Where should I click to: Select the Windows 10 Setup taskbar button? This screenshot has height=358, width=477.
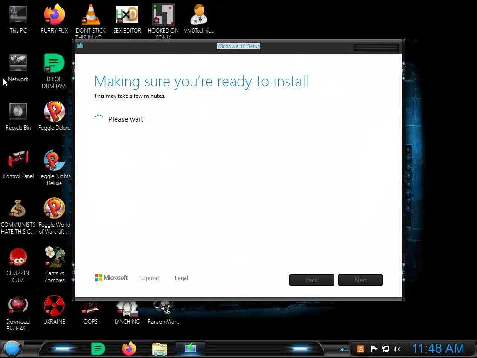pyautogui.click(x=191, y=349)
